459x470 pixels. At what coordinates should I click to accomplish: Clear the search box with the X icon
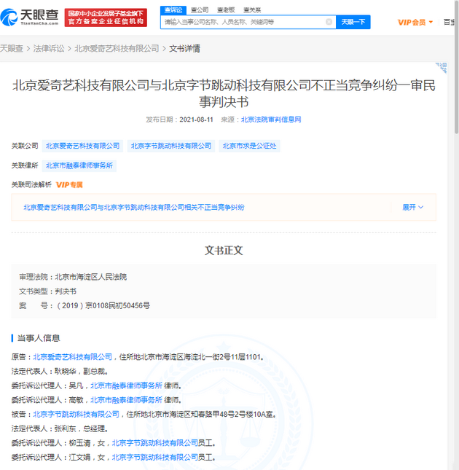(x=329, y=22)
